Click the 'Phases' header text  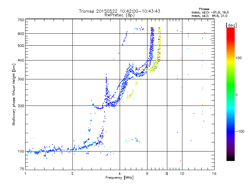point(204,9)
